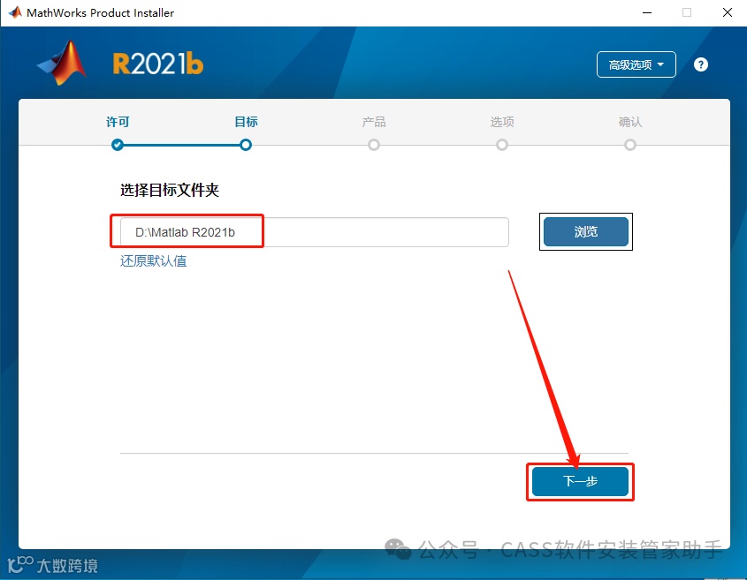Image resolution: width=747 pixels, height=580 pixels.
Task: Open the 高级选项 dropdown
Action: pyautogui.click(x=636, y=64)
